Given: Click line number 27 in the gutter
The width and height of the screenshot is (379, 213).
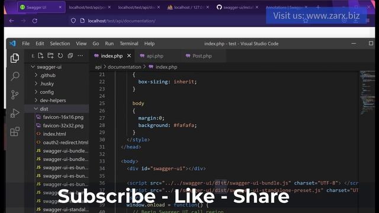Looking at the screenshot, I should point(102,118).
